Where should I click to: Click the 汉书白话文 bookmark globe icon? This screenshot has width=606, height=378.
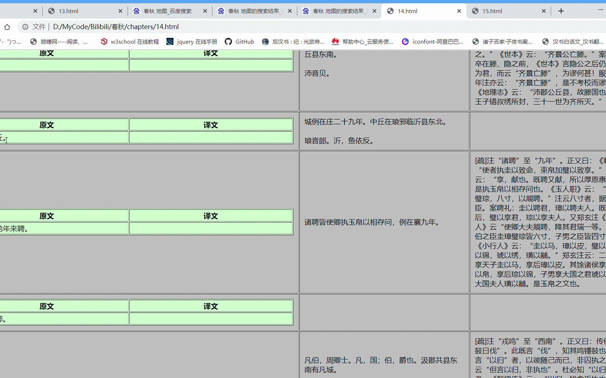546,41
